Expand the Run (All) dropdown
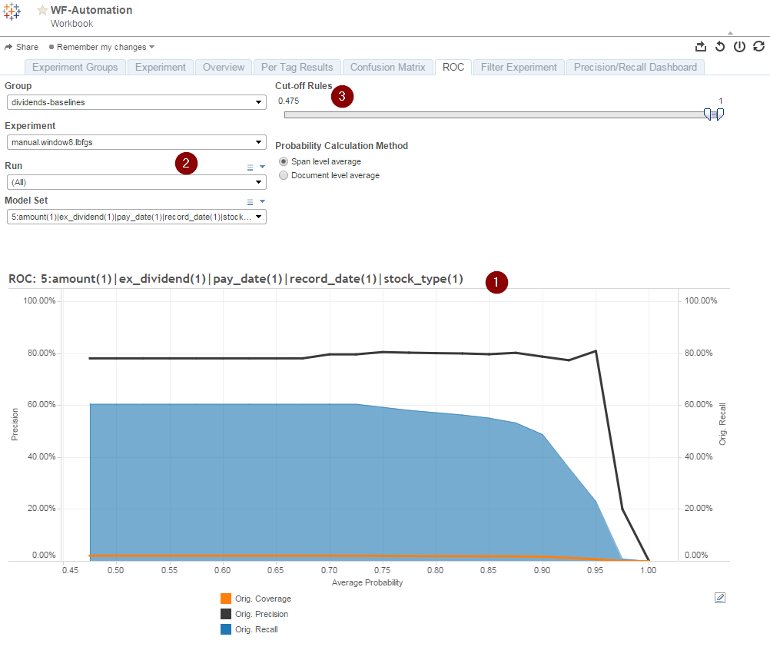770x670 pixels. (x=137, y=182)
